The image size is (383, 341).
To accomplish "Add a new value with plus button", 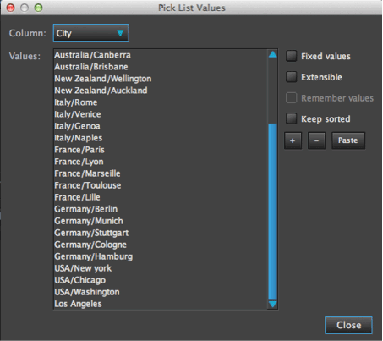I will pyautogui.click(x=293, y=140).
